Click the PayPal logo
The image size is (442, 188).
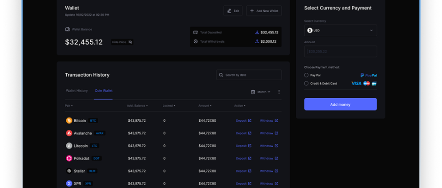[369, 75]
